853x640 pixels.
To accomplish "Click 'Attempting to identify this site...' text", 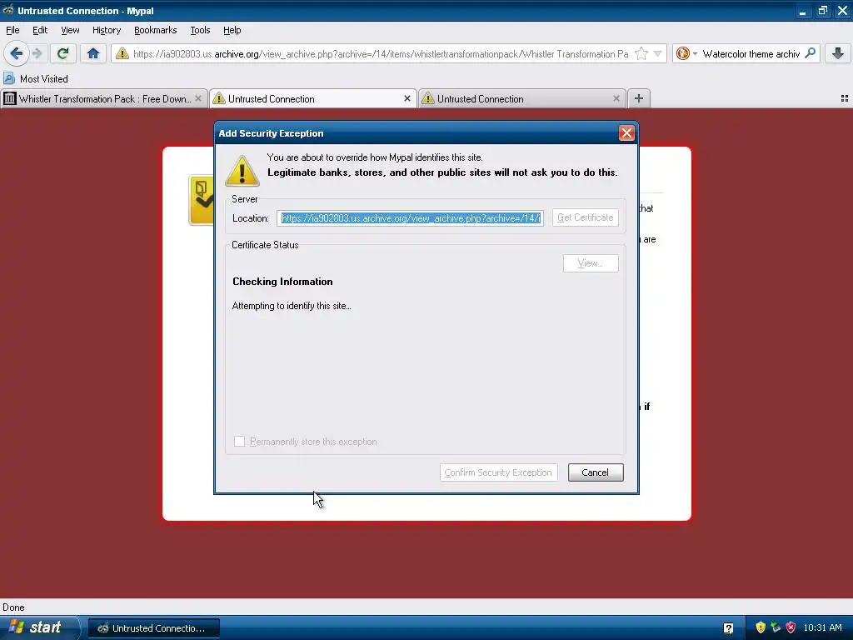I will [292, 306].
